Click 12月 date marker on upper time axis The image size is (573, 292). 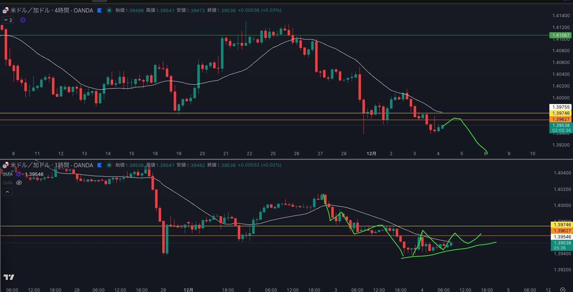[371, 153]
